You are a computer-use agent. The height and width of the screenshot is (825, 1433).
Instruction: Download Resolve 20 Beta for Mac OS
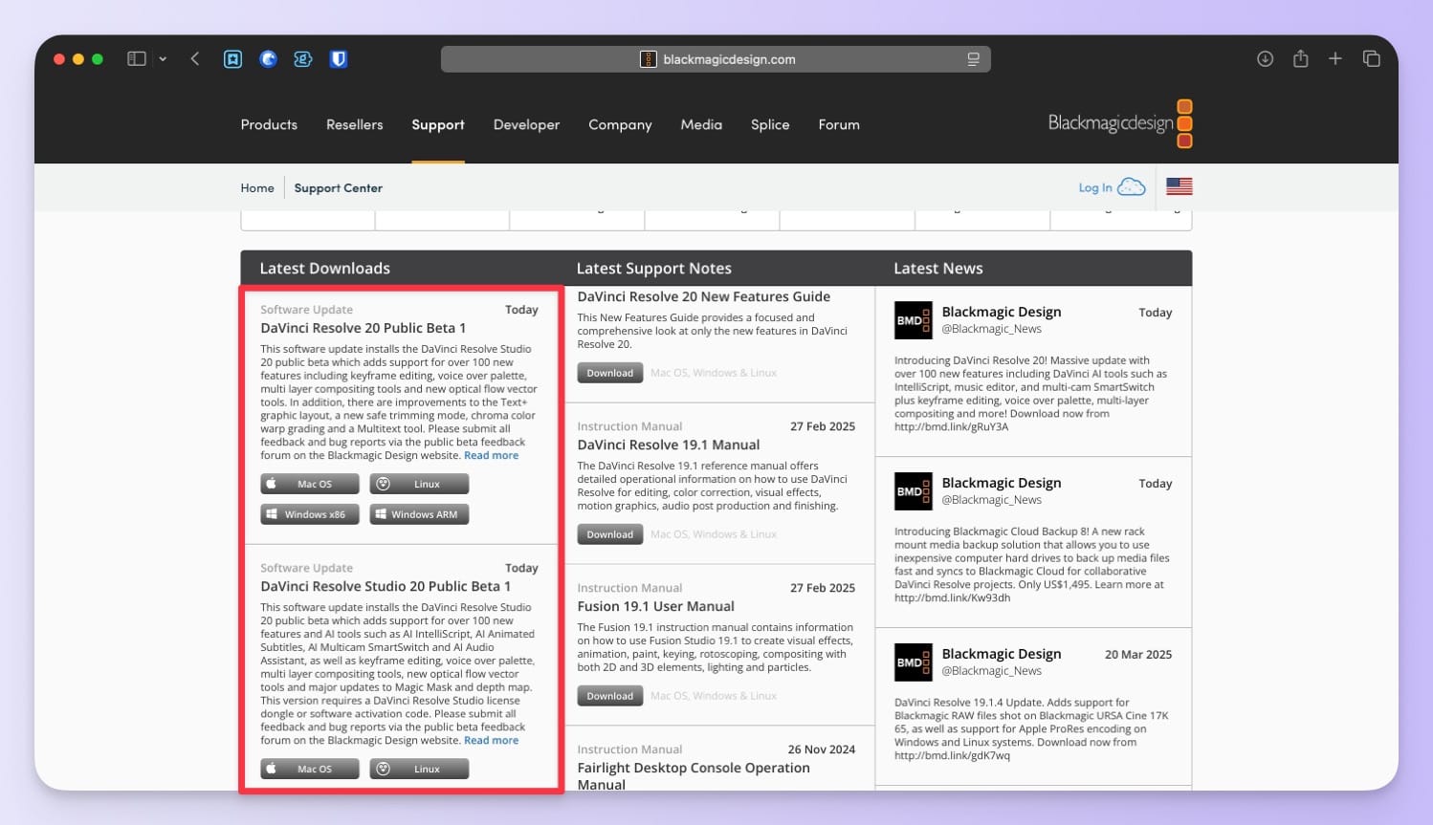click(x=310, y=484)
